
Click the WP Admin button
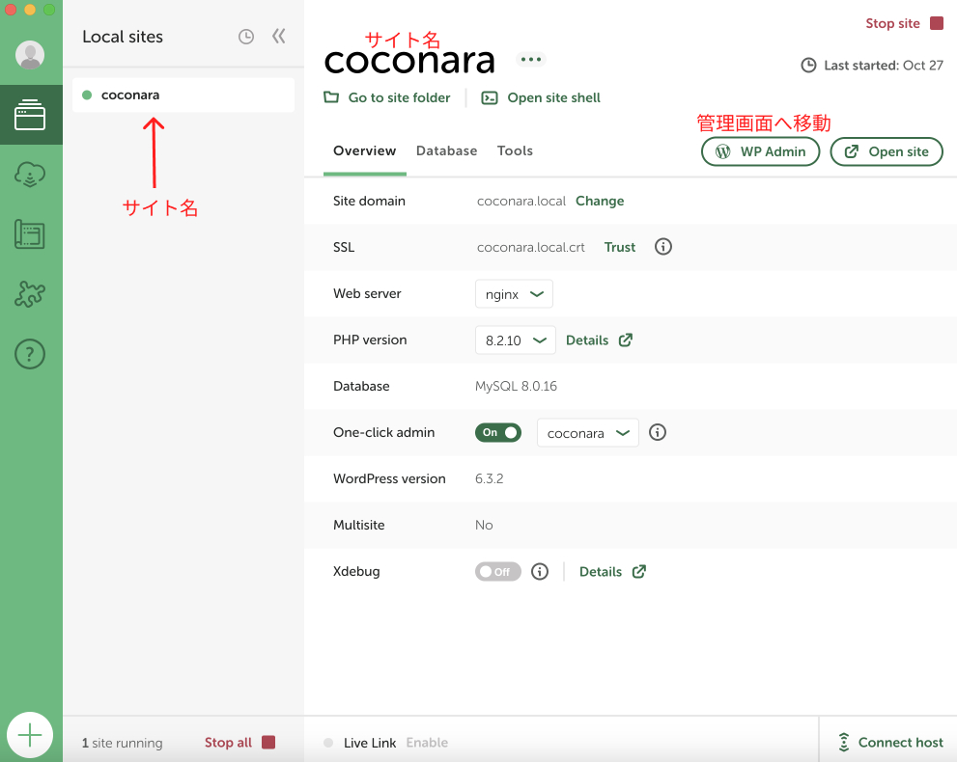pyautogui.click(x=760, y=151)
